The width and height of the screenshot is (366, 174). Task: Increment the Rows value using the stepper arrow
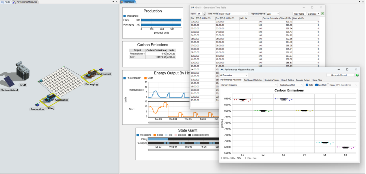(x=204, y=13)
